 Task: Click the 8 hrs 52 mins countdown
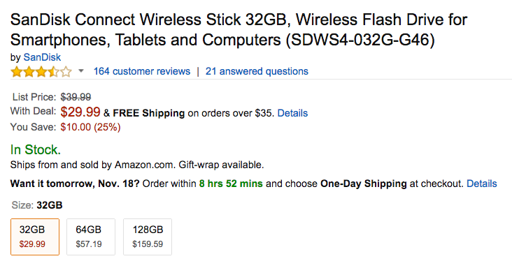click(x=231, y=184)
